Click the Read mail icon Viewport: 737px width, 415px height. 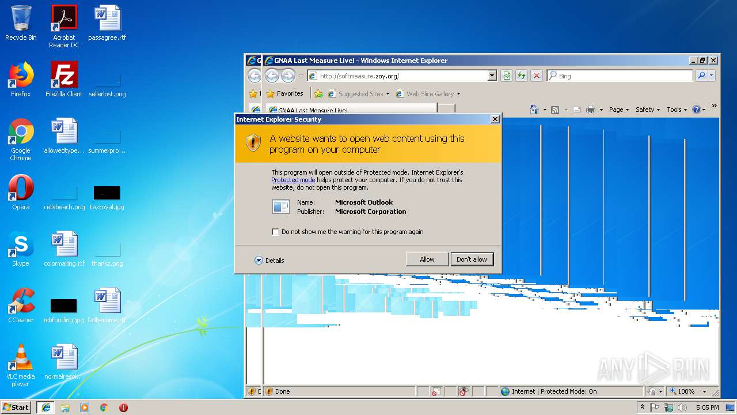click(x=576, y=110)
